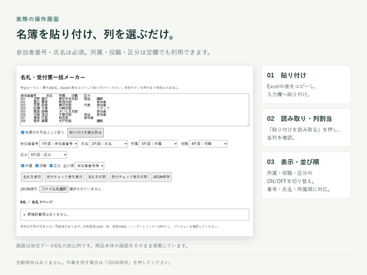Click the 受付チェック表を印刷 button
Viewport: 367px width, 275px height.
[129, 177]
